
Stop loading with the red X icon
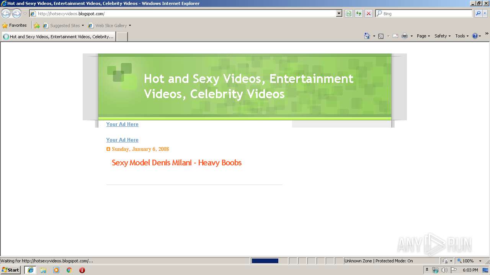369,14
